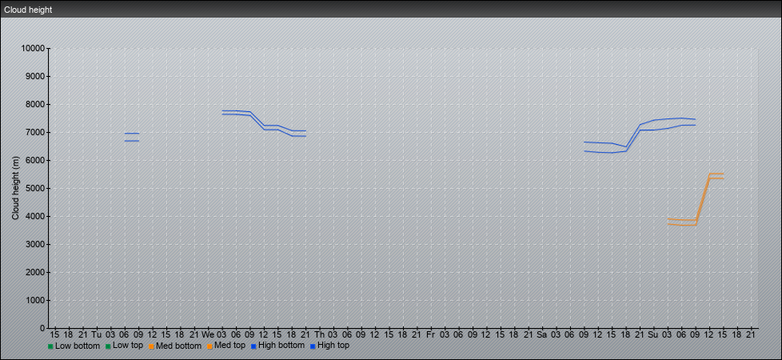Select the 4000 y-axis label
This screenshot has height=360, width=782.
35,216
